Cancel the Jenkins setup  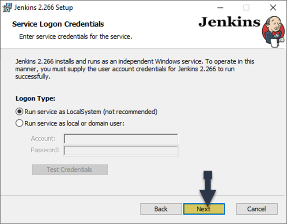click(257, 209)
